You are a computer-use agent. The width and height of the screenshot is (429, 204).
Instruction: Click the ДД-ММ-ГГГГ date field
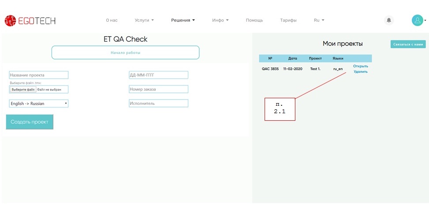pos(158,75)
